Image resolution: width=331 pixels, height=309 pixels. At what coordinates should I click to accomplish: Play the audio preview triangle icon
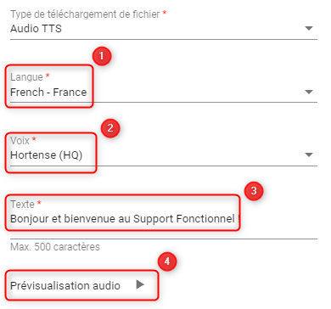pos(140,284)
